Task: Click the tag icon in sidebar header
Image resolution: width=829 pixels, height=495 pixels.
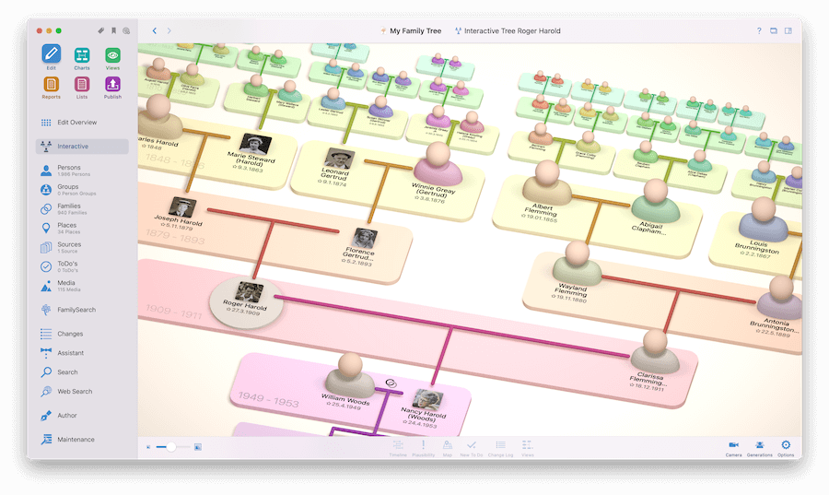Action: click(101, 30)
